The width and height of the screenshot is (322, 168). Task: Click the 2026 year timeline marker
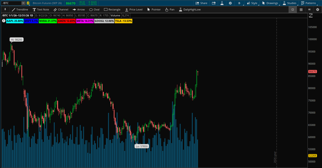pyautogui.click(x=275, y=157)
